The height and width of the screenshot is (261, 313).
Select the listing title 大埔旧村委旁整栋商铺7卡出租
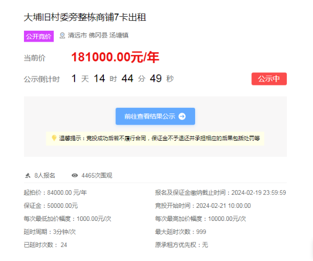85,17
